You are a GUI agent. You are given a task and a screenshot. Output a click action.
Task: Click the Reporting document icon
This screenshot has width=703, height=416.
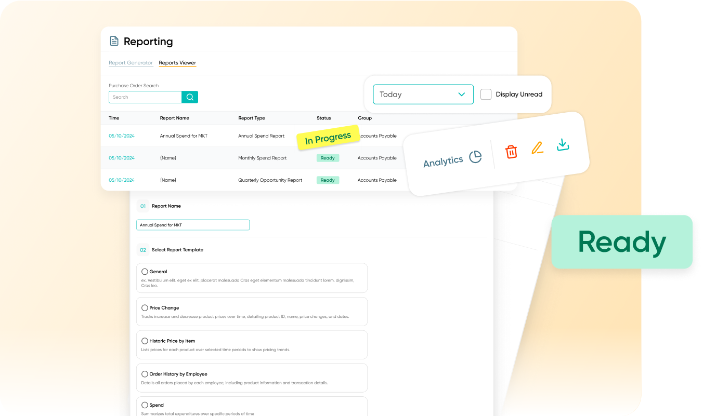[114, 41]
